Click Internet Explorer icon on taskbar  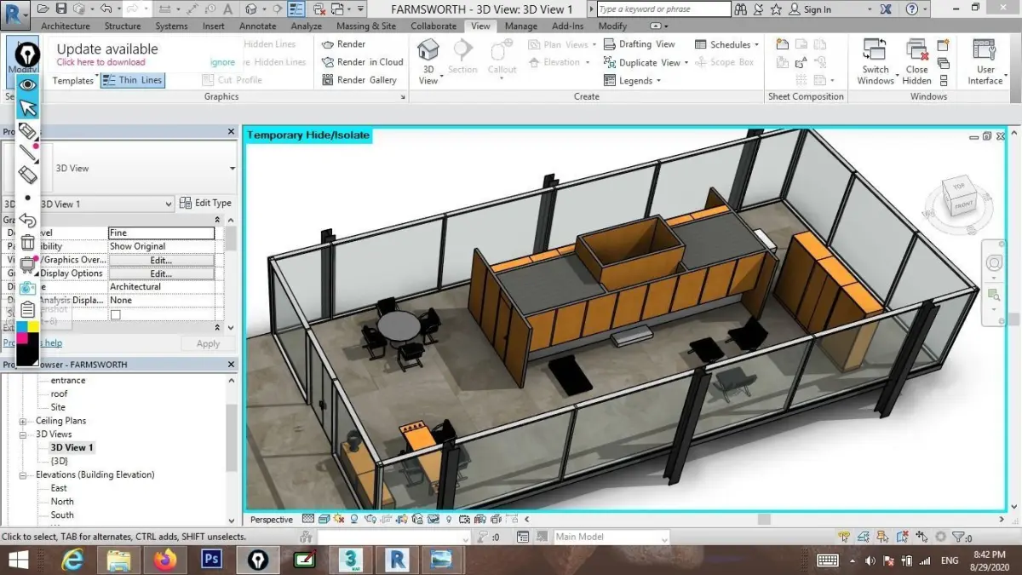coord(73,560)
